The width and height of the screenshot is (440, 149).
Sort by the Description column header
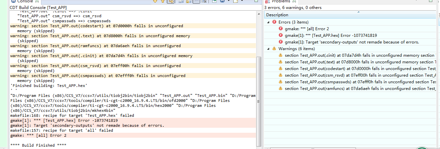click(350, 15)
